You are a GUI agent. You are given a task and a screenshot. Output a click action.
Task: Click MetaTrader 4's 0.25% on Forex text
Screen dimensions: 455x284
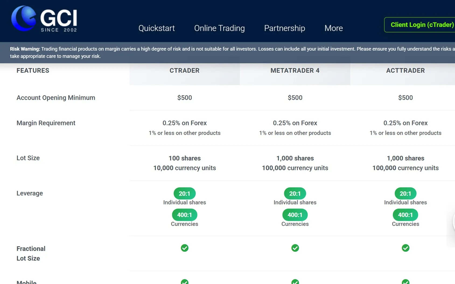295,123
